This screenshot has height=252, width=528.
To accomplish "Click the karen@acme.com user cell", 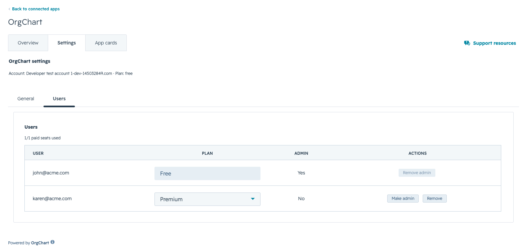I will click(x=52, y=199).
